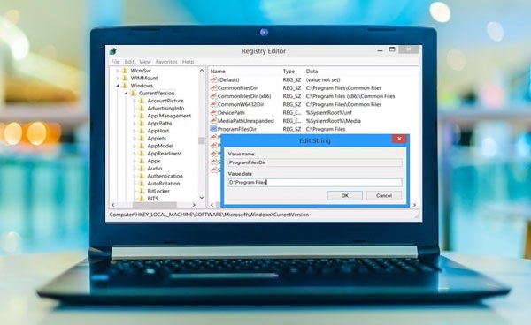Screen dimensions: 531x325
Task: Click the AdvertisingInfo folder icon
Action: pyautogui.click(x=142, y=108)
